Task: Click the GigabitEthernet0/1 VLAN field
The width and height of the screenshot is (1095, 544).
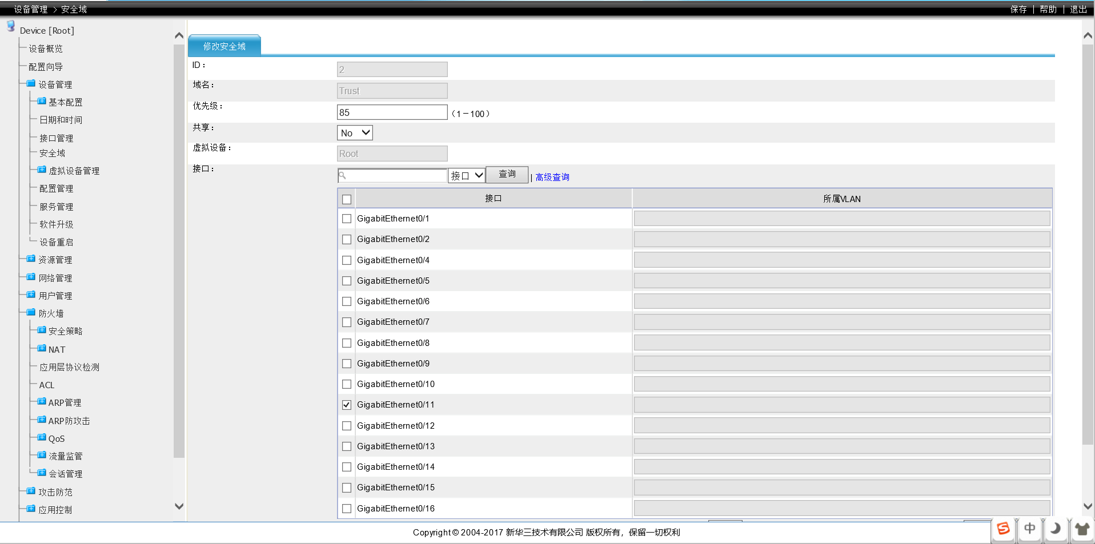Action: pos(842,219)
